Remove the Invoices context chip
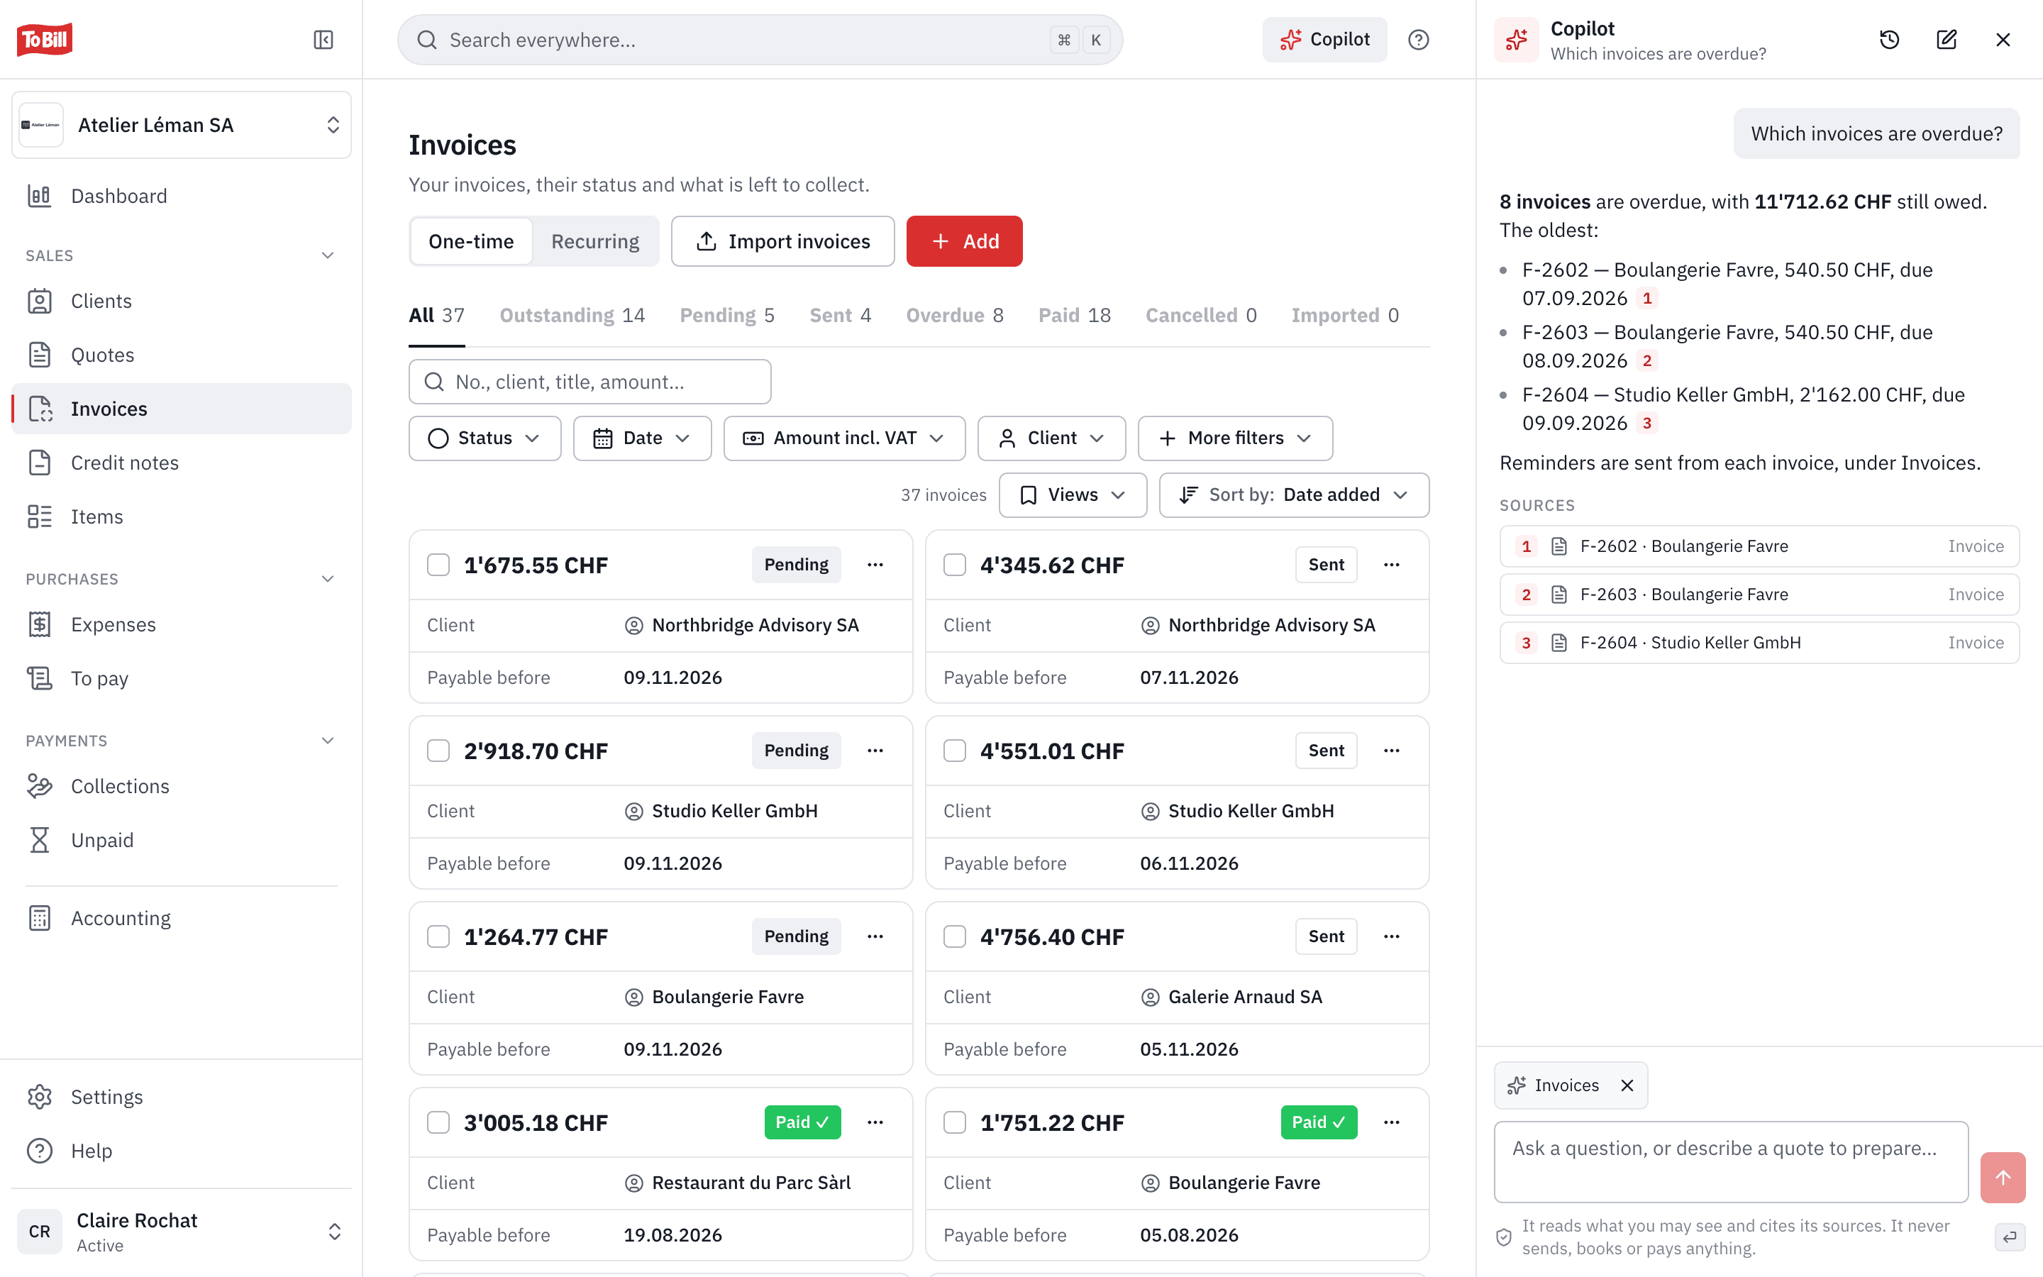 (1627, 1085)
